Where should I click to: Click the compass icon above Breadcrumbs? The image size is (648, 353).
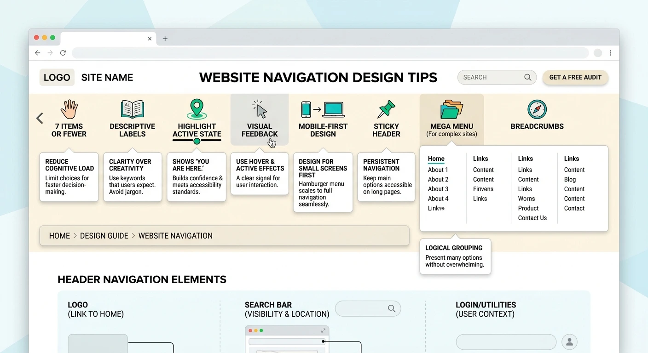click(x=537, y=109)
